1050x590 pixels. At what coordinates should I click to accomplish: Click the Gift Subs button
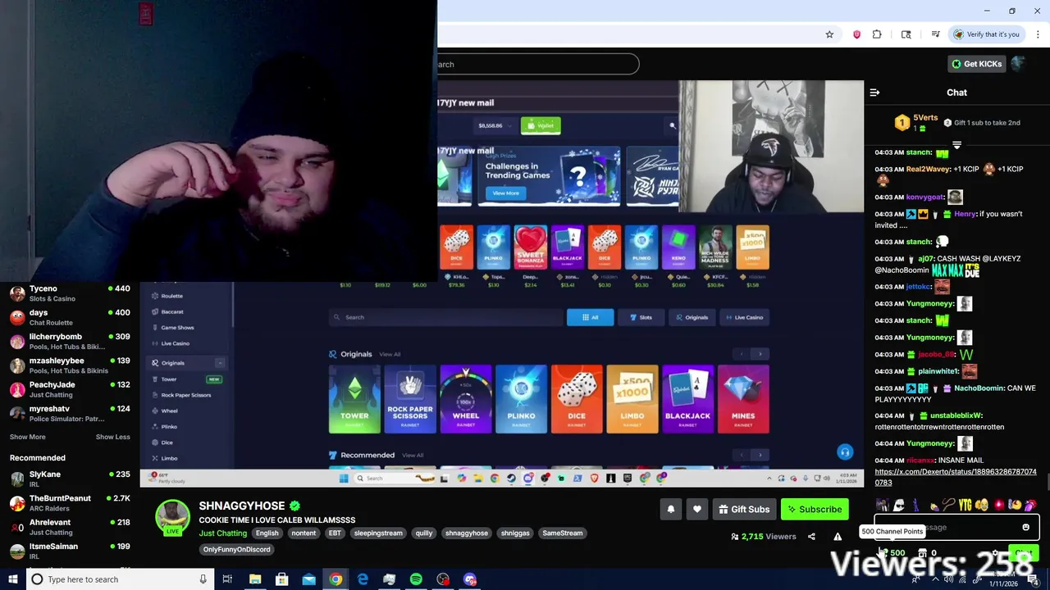coord(744,510)
